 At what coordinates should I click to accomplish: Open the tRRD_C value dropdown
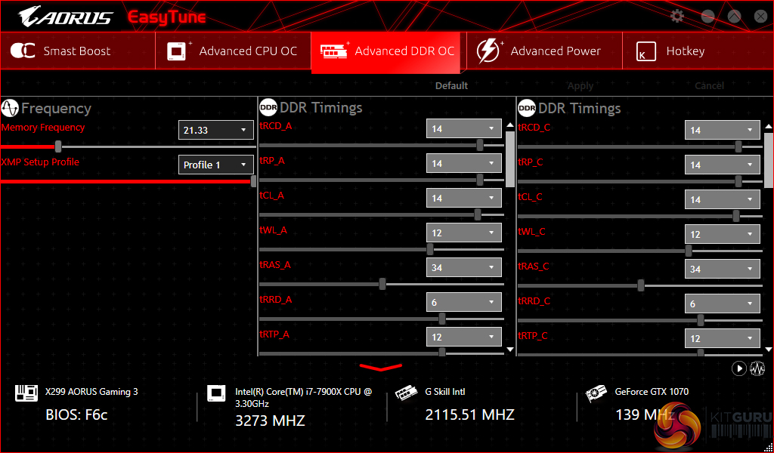click(x=722, y=304)
